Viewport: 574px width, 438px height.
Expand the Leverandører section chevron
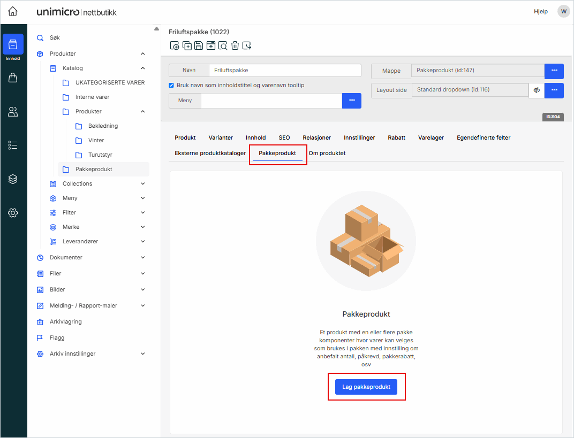tap(142, 241)
